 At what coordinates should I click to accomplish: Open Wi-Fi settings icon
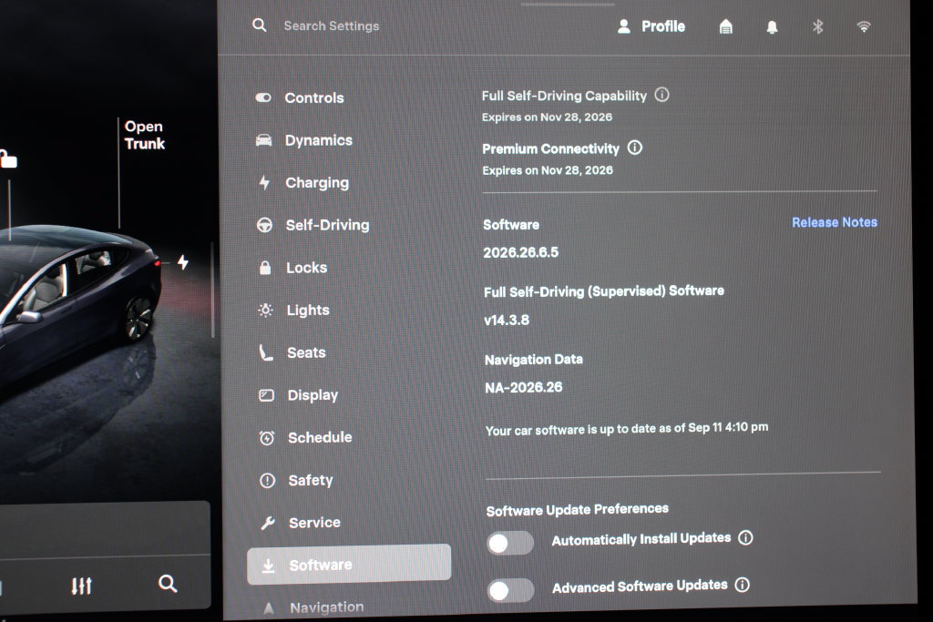(x=864, y=26)
